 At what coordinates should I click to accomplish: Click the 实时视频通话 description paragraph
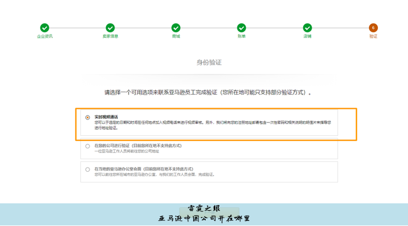click(x=212, y=125)
